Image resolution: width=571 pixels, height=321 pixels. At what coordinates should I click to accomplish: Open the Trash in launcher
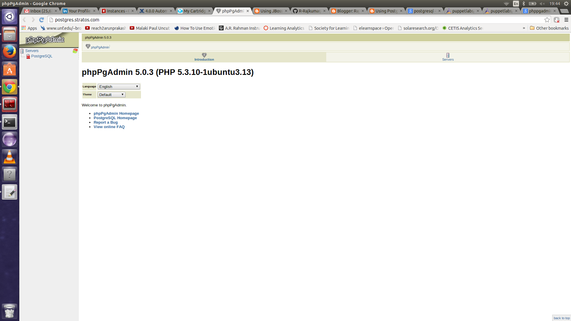[10, 311]
